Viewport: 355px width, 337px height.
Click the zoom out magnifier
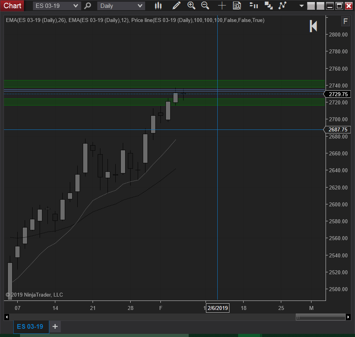205,5
